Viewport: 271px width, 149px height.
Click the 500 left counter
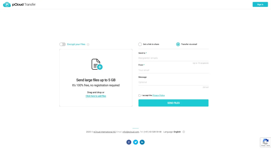coord(205,88)
